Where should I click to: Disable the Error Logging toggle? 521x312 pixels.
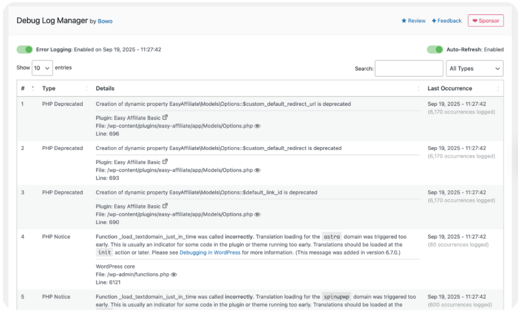click(x=24, y=49)
